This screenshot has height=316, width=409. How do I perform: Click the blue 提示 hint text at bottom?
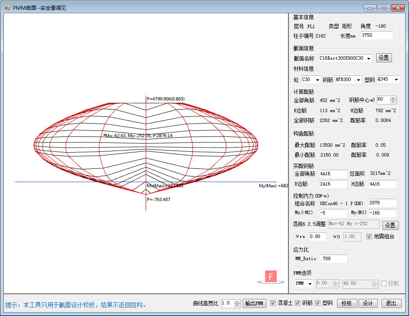point(77,305)
